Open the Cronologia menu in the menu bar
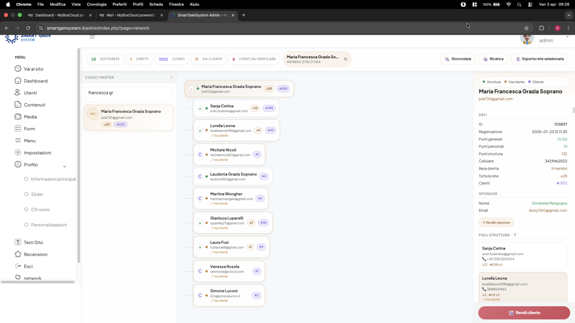Viewport: 575px width, 323px height. [x=96, y=4]
